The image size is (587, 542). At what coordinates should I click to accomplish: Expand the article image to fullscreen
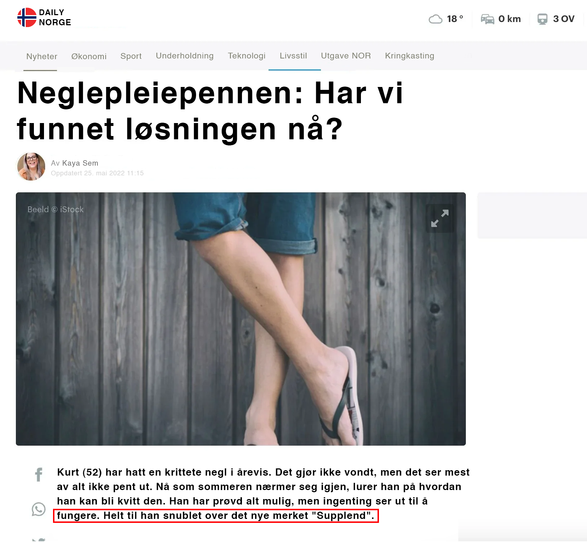440,218
